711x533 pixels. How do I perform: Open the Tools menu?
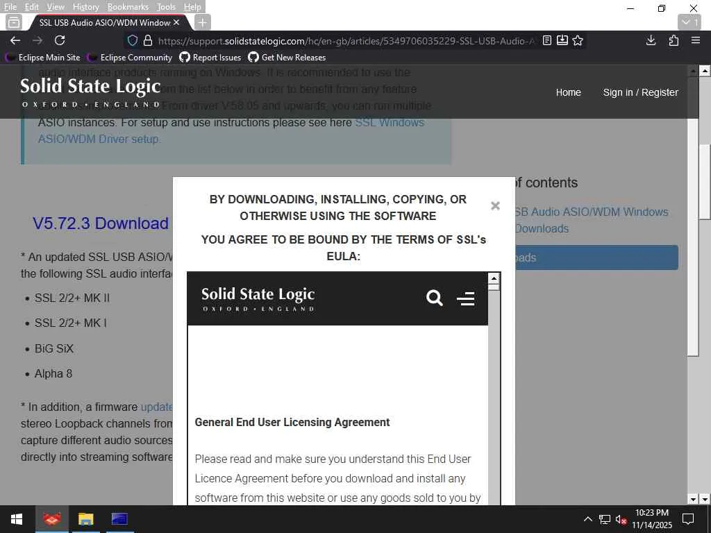tap(166, 7)
